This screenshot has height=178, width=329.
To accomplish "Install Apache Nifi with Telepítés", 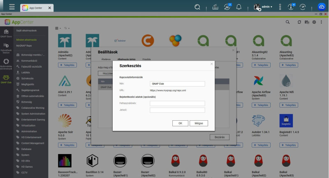I will tap(289, 105).
